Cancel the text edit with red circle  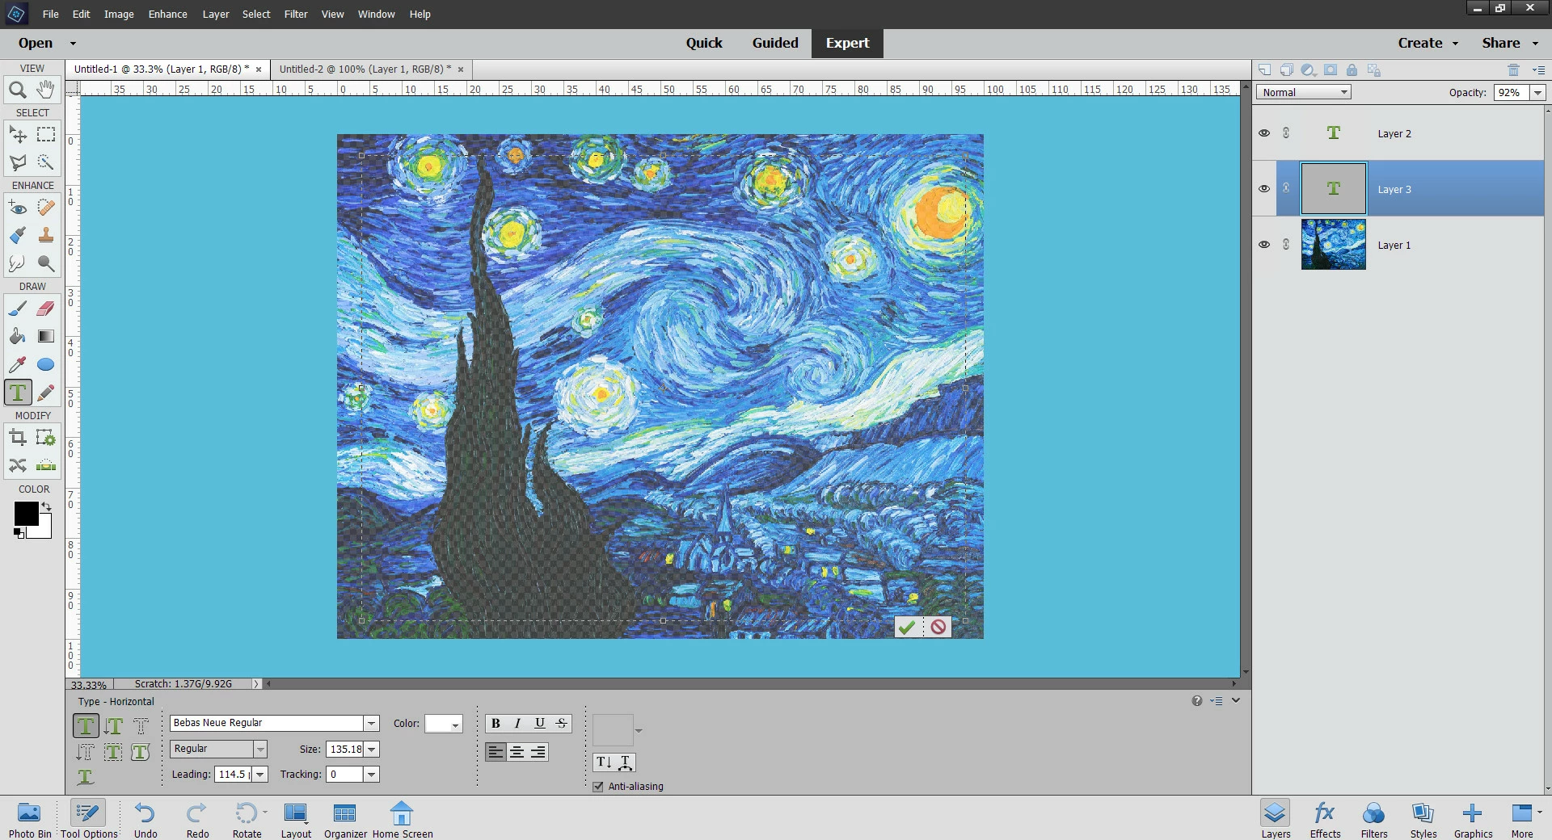tap(938, 627)
